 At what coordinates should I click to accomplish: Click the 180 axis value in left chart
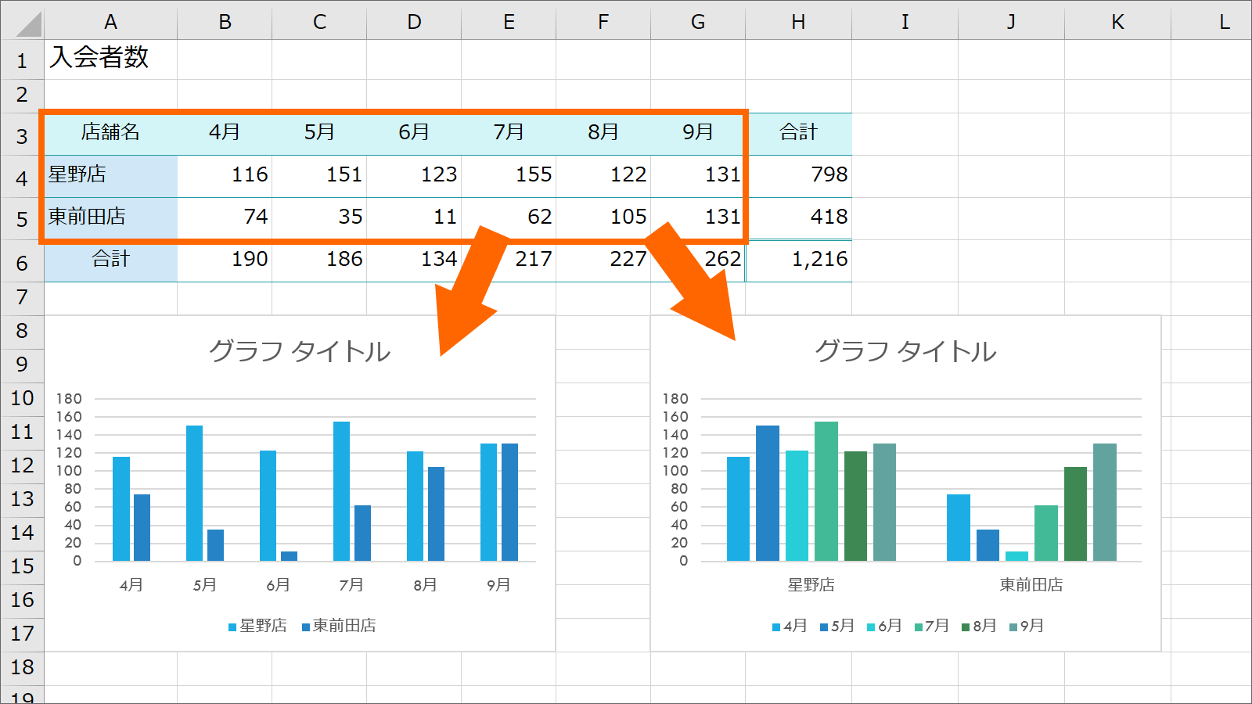(69, 399)
